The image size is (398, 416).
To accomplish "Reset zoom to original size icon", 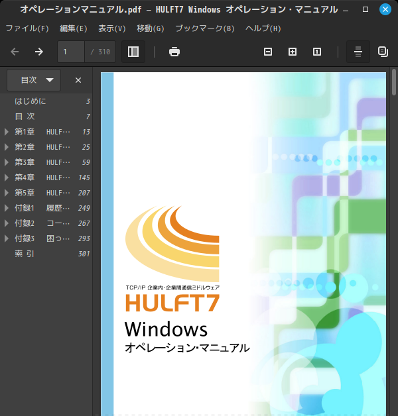I will tap(317, 52).
